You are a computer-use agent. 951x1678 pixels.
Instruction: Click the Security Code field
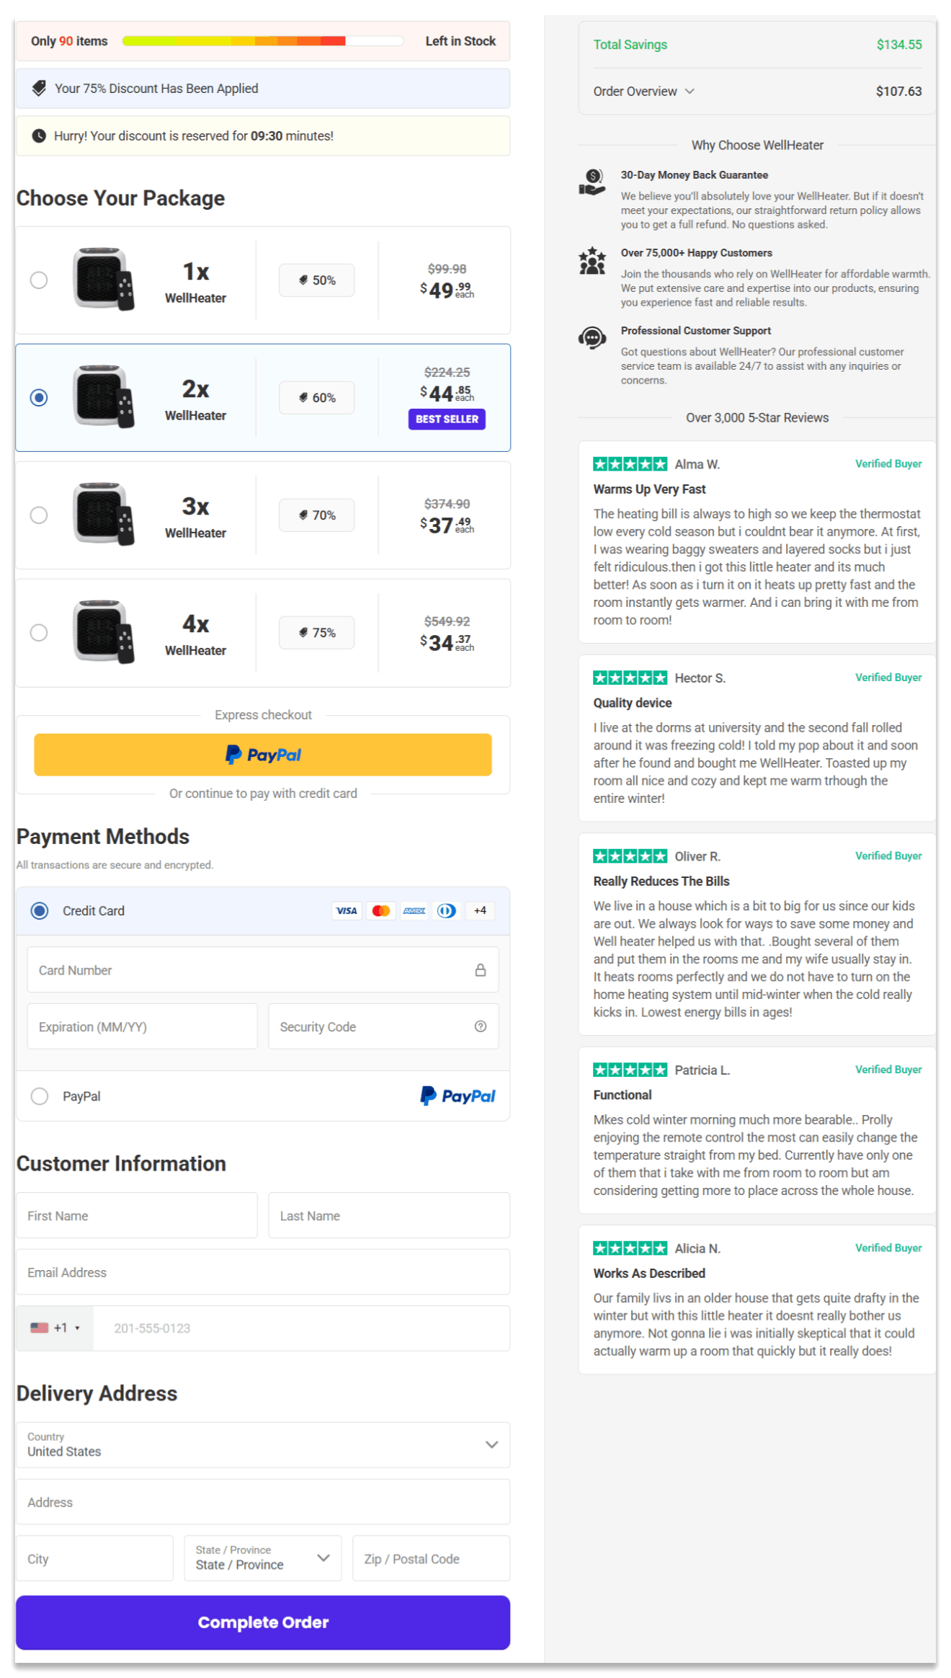click(x=383, y=1026)
